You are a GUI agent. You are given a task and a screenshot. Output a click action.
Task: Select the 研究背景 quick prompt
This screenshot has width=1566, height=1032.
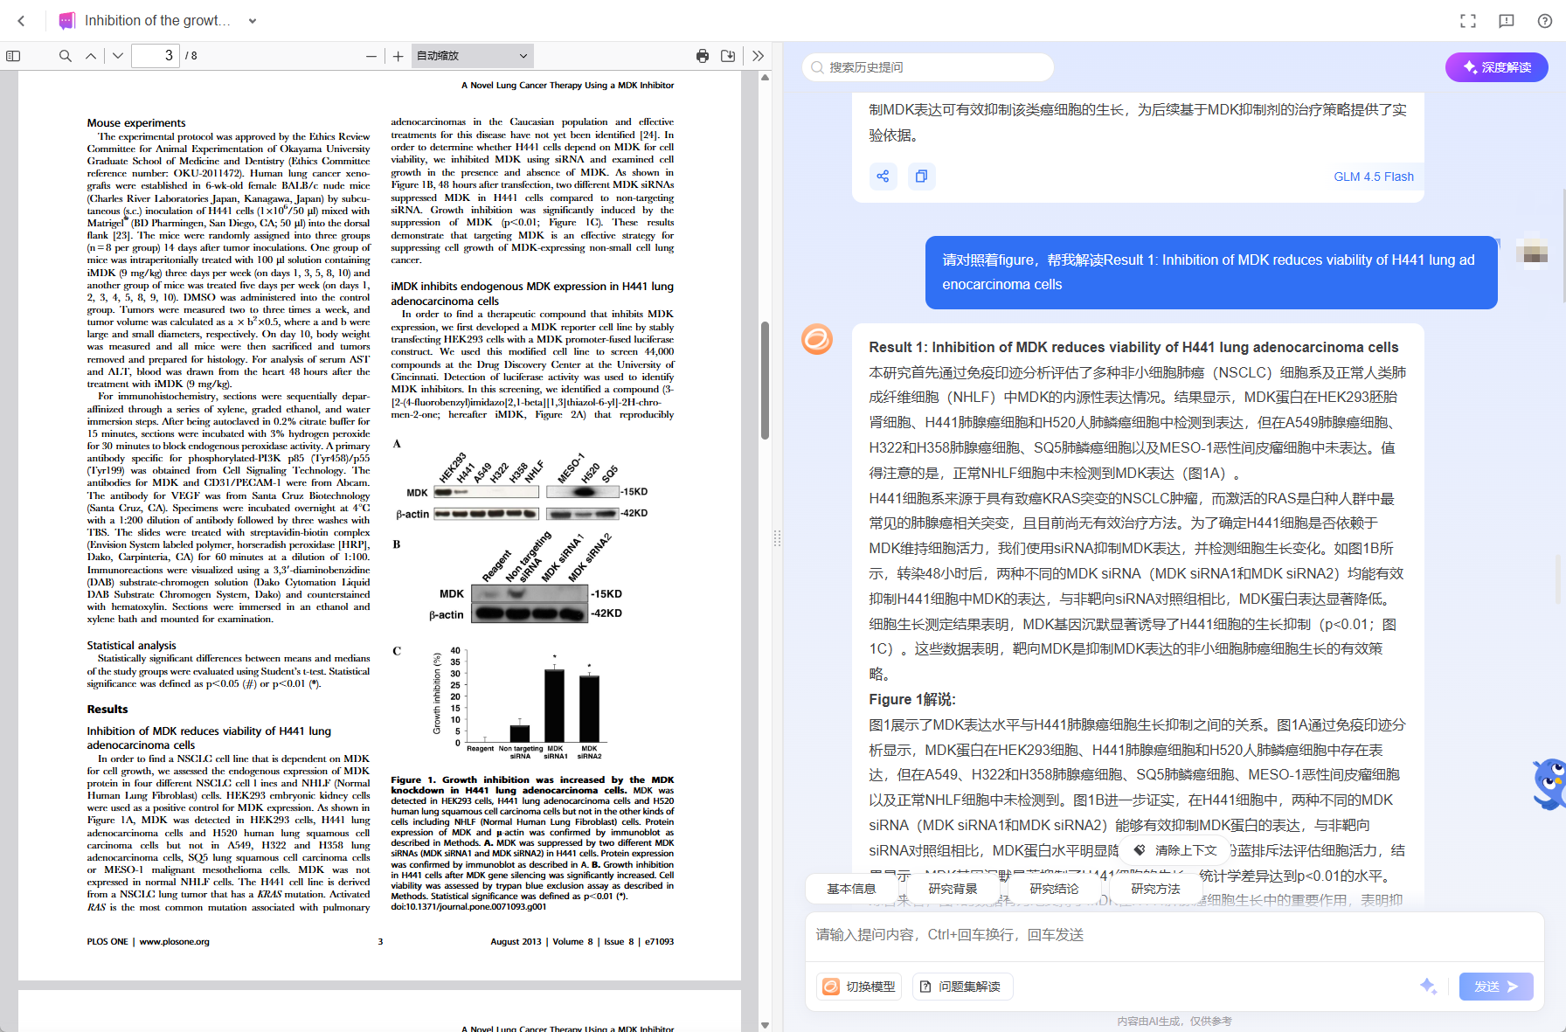click(x=953, y=889)
